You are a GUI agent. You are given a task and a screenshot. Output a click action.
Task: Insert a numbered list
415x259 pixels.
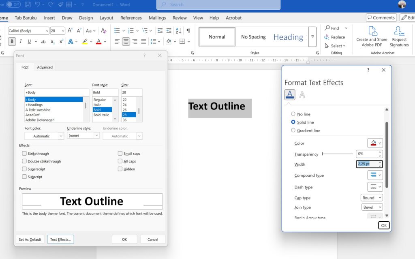pyautogui.click(x=131, y=31)
